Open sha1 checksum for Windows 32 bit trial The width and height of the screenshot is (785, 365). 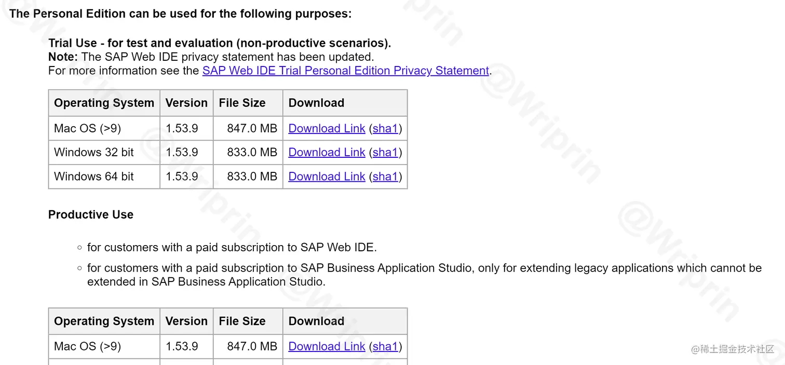pyautogui.click(x=385, y=152)
